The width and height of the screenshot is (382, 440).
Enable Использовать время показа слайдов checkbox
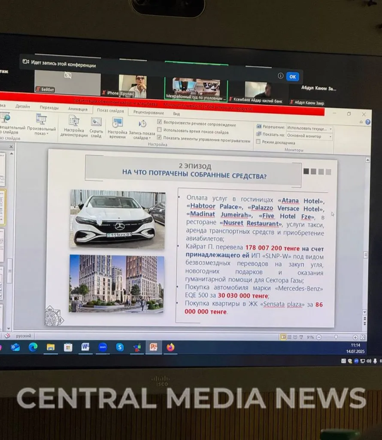pos(160,130)
